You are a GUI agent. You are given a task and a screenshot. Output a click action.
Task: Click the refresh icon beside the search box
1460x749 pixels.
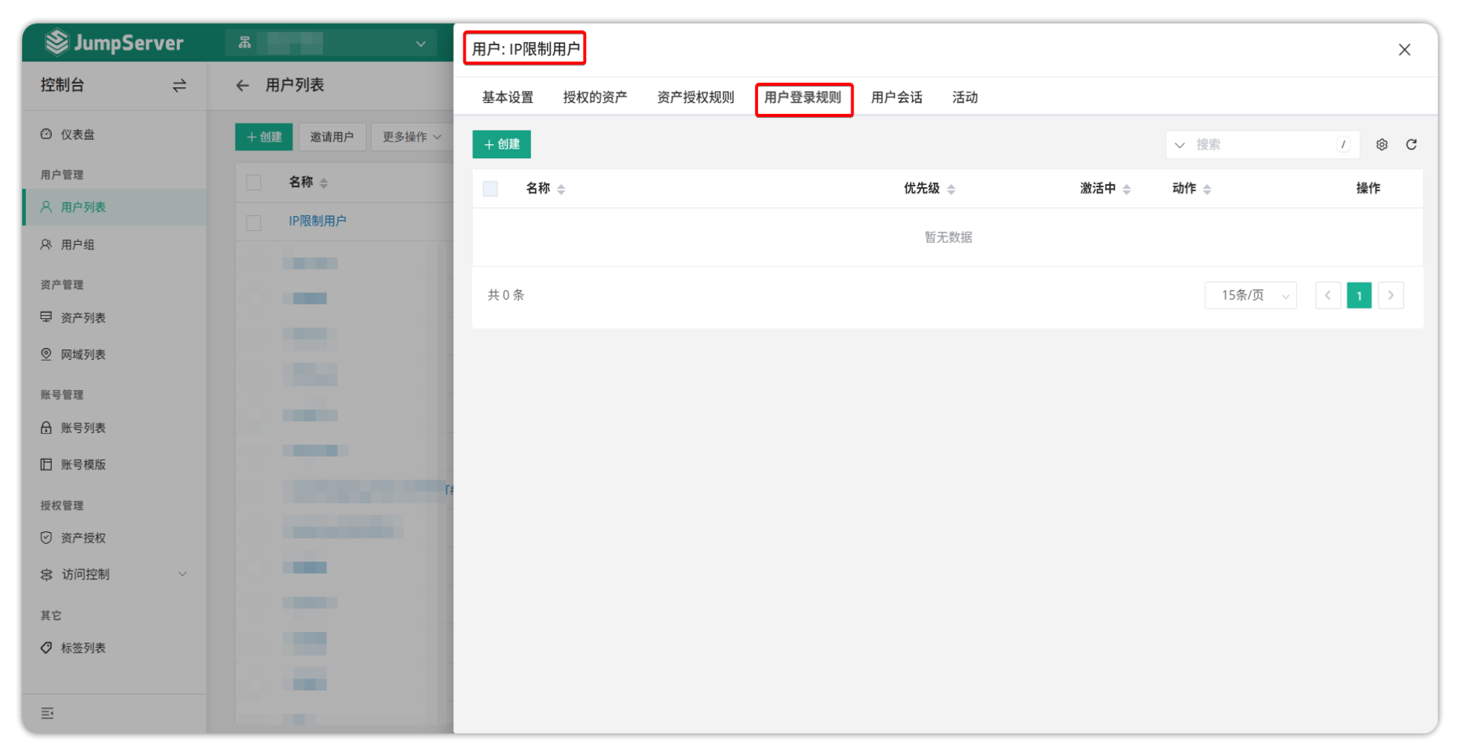[x=1411, y=144]
